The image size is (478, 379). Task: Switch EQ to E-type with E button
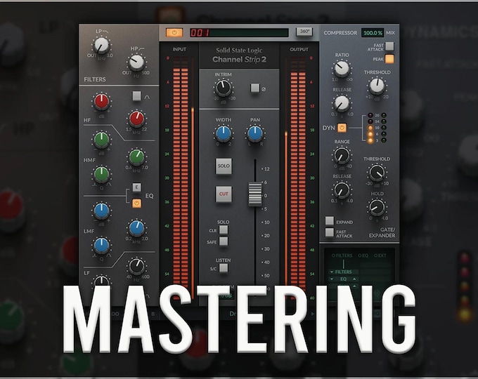136,187
